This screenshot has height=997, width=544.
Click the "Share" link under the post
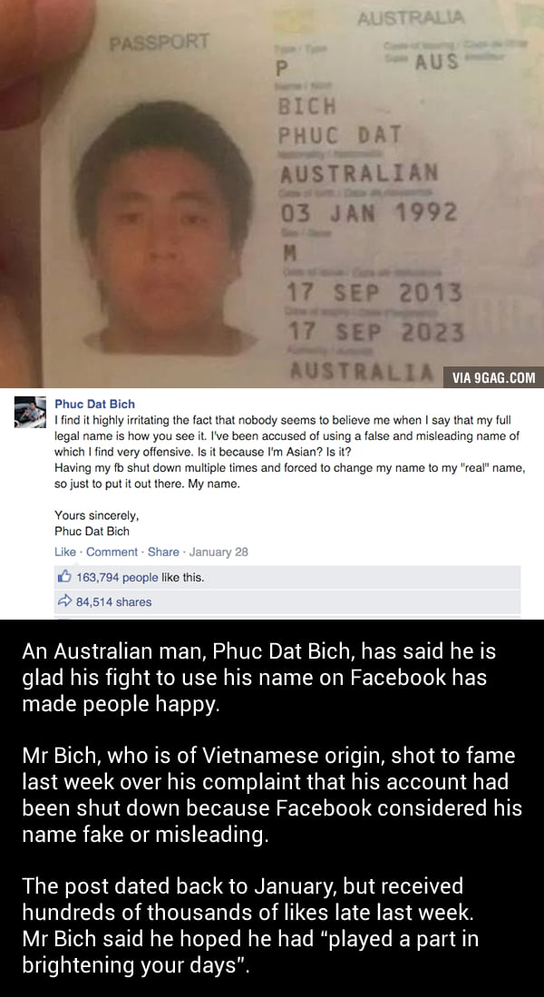[163, 552]
